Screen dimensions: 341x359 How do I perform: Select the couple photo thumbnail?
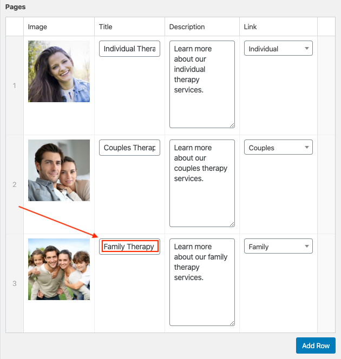pyautogui.click(x=59, y=170)
